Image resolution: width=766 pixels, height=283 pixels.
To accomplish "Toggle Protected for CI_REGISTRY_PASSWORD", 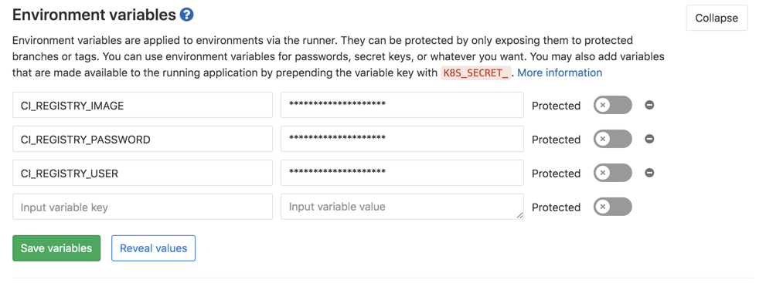I will (x=613, y=139).
